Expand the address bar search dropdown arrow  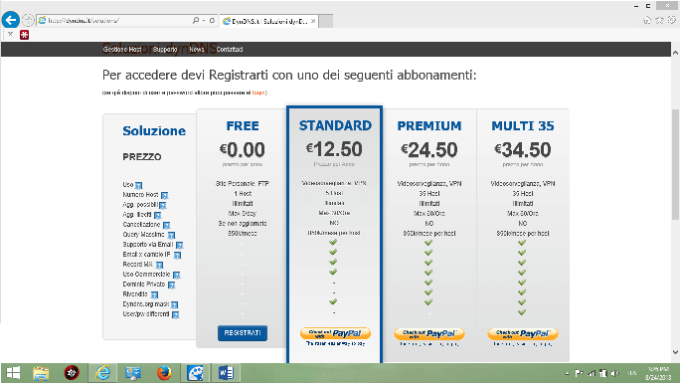coord(204,20)
